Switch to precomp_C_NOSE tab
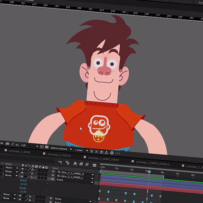The height and width of the screenshot is (203, 203). point(19,151)
